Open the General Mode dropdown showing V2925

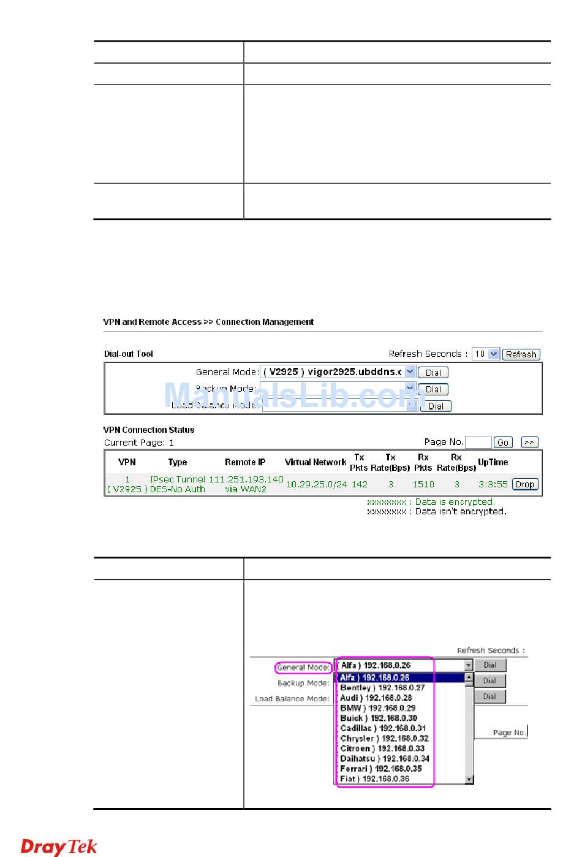(x=338, y=372)
